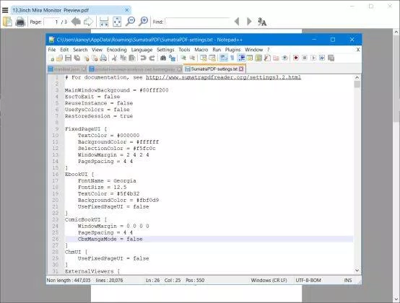Select the Fit Page view icon

point(117,22)
